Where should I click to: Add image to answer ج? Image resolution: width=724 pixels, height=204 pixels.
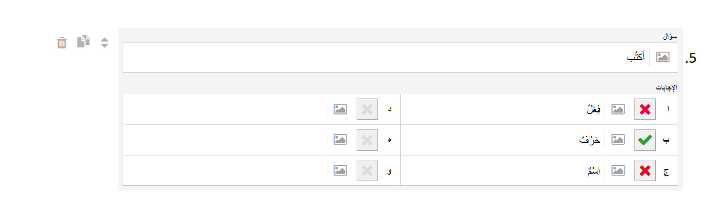tap(618, 170)
